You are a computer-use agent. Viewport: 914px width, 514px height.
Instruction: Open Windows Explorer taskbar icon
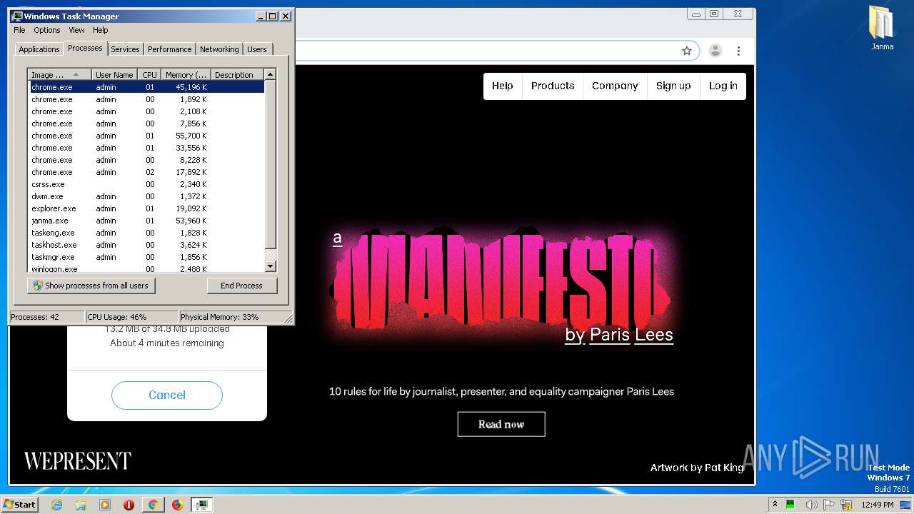(x=81, y=505)
